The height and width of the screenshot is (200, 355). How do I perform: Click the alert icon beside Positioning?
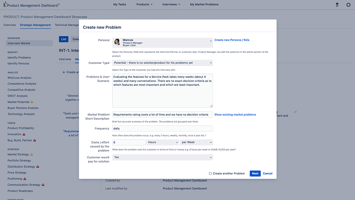pos(25,179)
